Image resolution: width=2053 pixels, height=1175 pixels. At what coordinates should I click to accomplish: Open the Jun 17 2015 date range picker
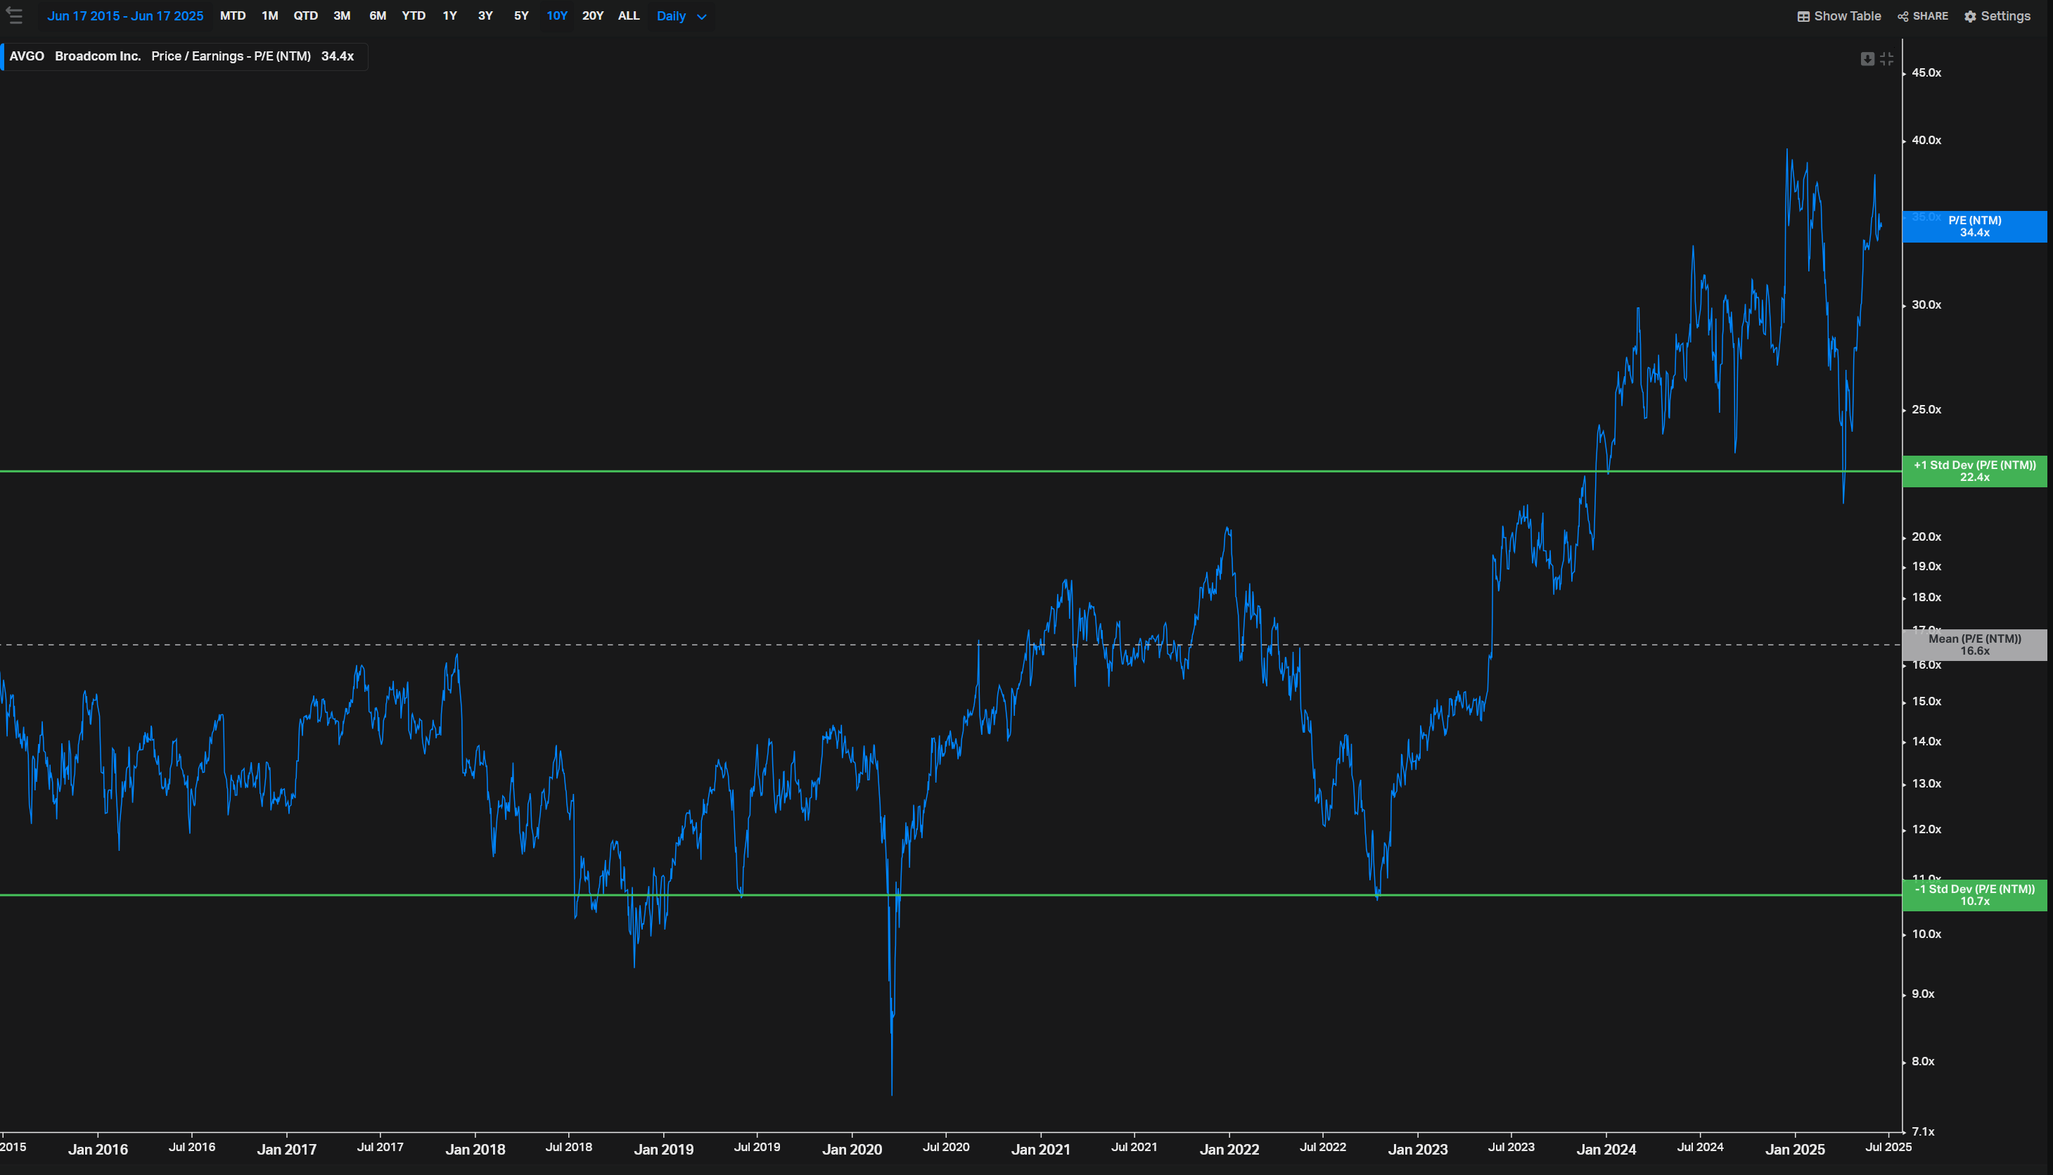pyautogui.click(x=125, y=16)
